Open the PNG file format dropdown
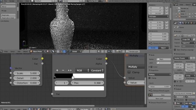 179,103
